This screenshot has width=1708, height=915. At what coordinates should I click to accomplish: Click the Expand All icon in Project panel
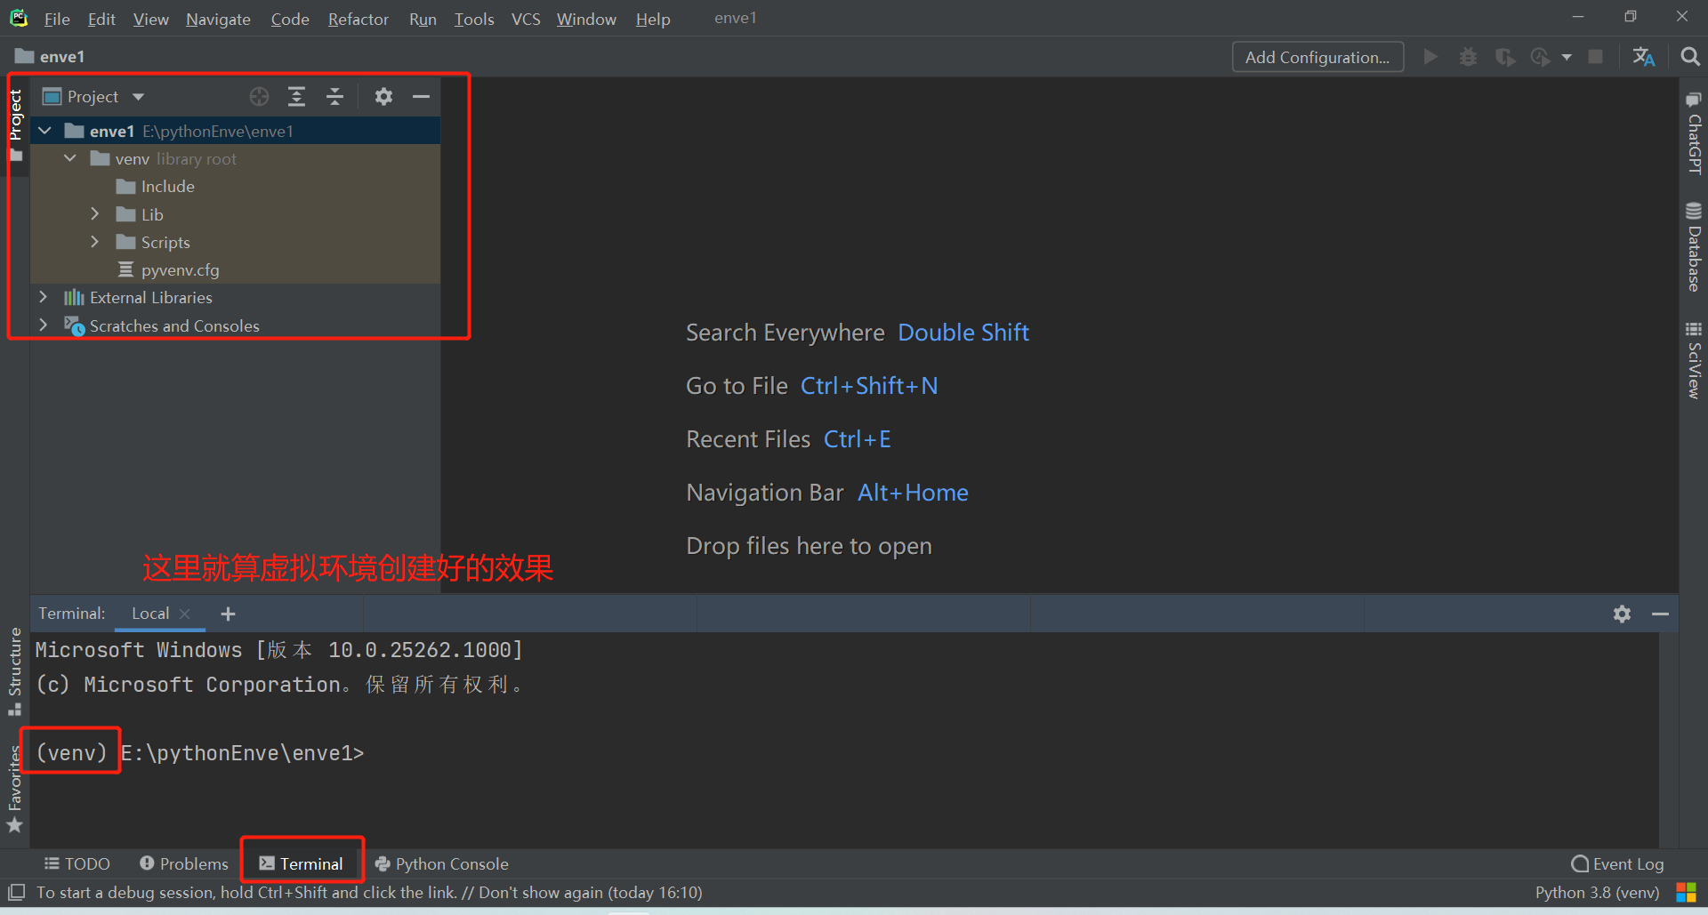[297, 97]
